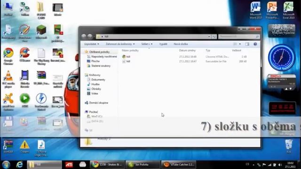Sort by the Typ column header
Screen dimensions: 301x169
208,50
